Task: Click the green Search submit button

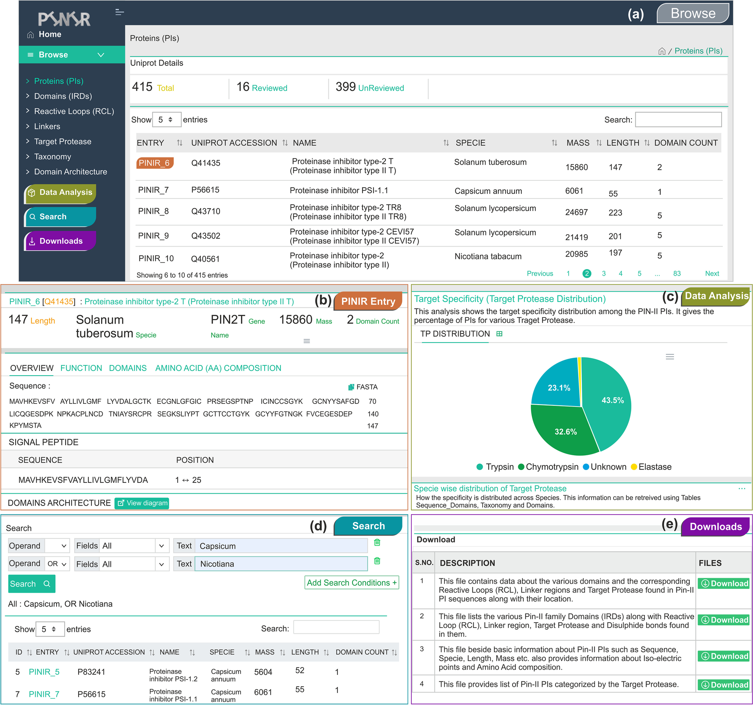Action: click(31, 584)
